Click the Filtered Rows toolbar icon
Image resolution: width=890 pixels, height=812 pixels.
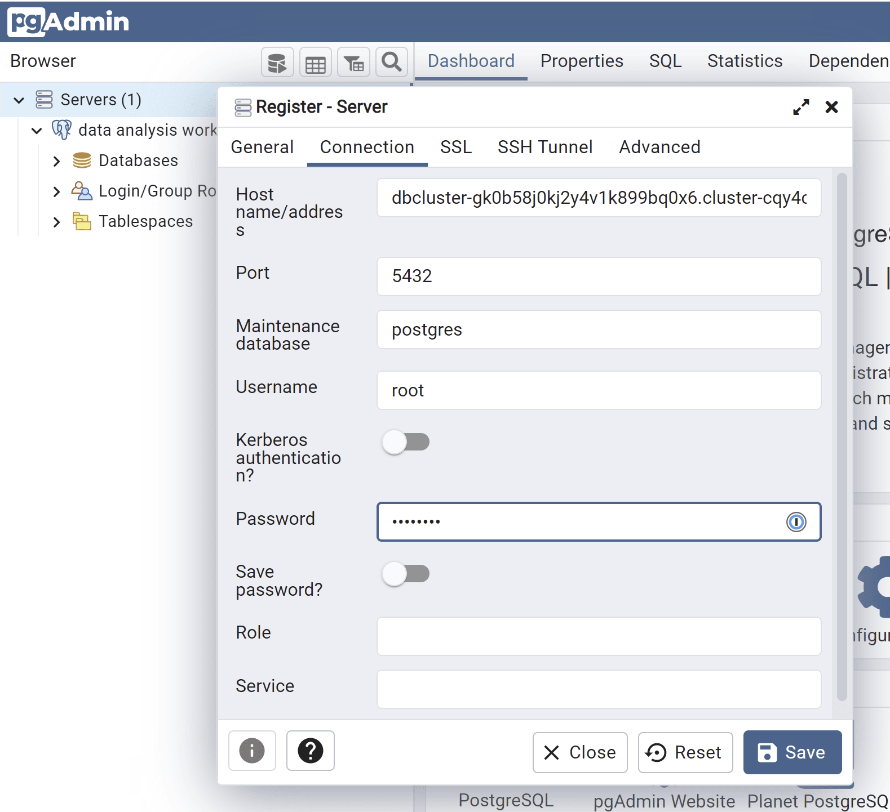click(353, 63)
